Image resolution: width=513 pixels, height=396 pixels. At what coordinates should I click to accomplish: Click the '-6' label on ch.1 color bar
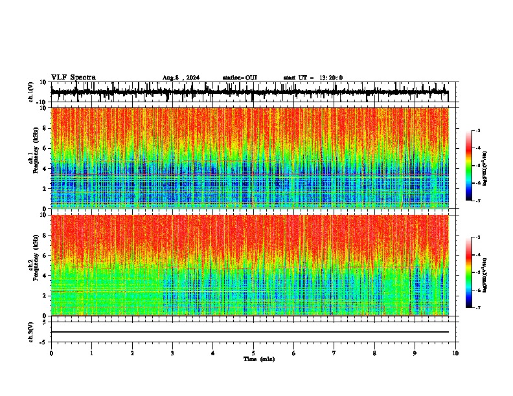point(478,183)
